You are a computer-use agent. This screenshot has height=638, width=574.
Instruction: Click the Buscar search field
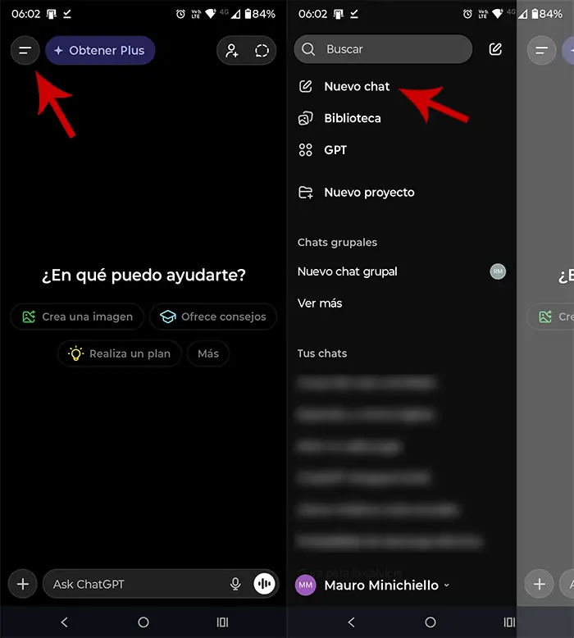(x=383, y=49)
